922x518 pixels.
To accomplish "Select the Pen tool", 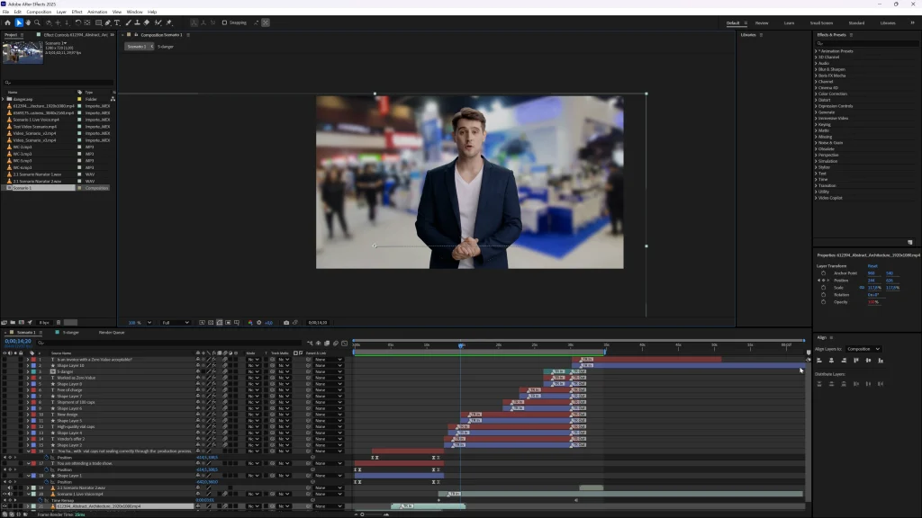I will tap(108, 22).
